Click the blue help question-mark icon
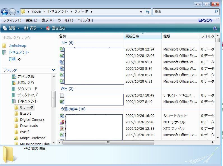223x166 pixels. coord(215,28)
